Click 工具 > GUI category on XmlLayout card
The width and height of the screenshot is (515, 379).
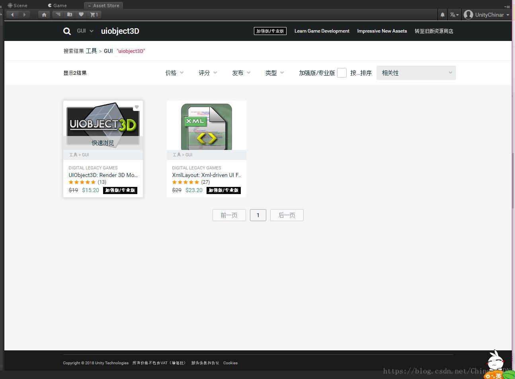tap(183, 155)
